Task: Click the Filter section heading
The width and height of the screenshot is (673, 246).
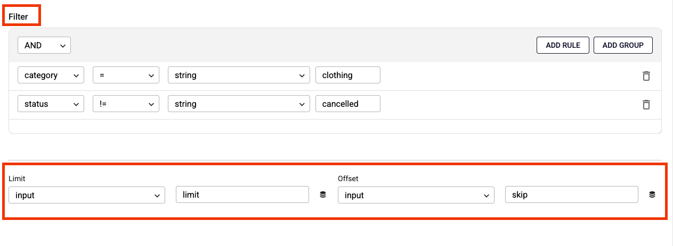Action: (x=18, y=17)
